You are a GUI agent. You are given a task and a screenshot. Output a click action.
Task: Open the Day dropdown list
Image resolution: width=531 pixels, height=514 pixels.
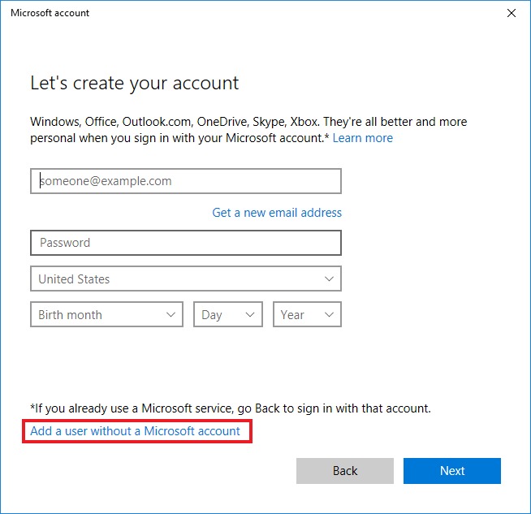pyautogui.click(x=227, y=315)
